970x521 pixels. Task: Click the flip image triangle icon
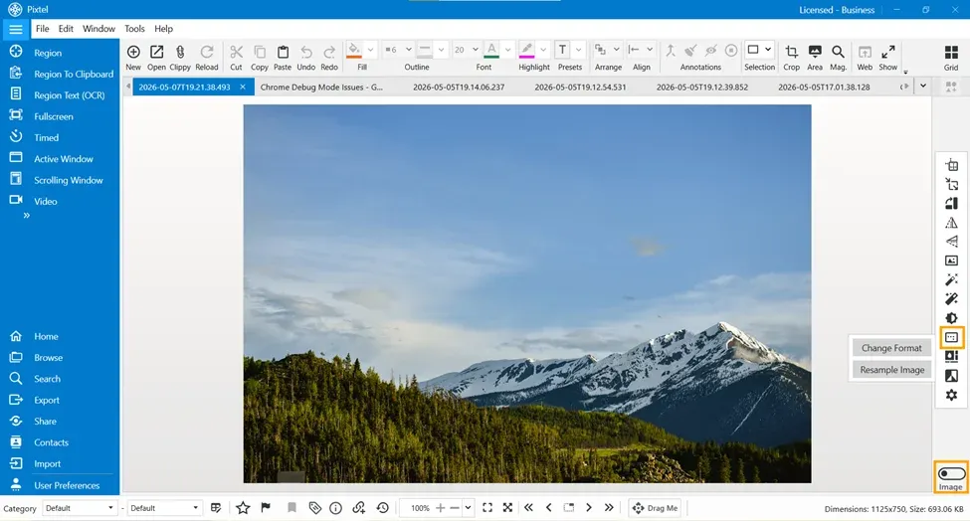(x=951, y=223)
